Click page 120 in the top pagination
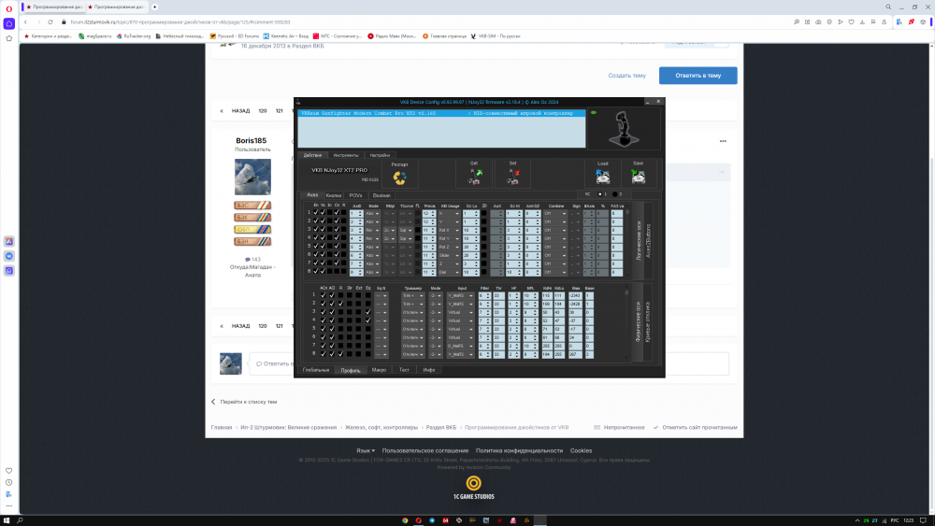Image resolution: width=935 pixels, height=526 pixels. pyautogui.click(x=263, y=111)
